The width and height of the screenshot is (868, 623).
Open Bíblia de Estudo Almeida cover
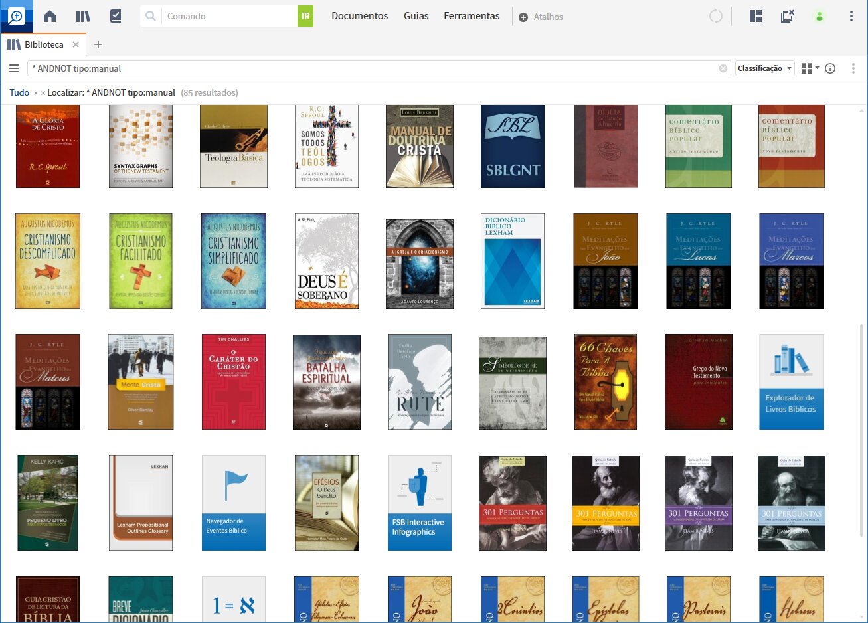[x=606, y=146]
